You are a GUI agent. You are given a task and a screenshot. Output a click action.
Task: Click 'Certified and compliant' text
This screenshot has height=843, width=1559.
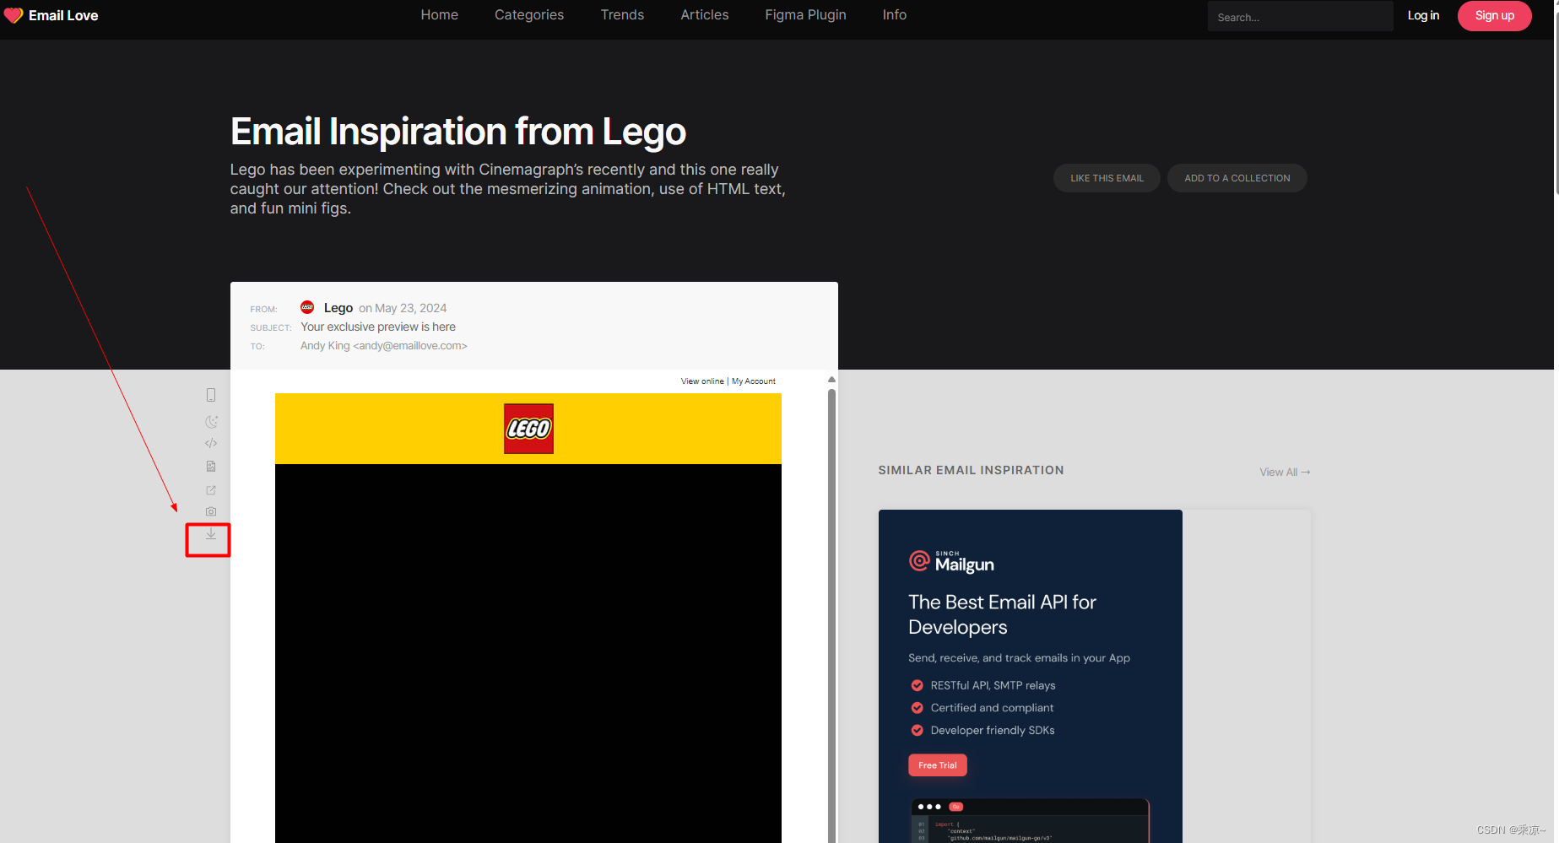(x=992, y=708)
